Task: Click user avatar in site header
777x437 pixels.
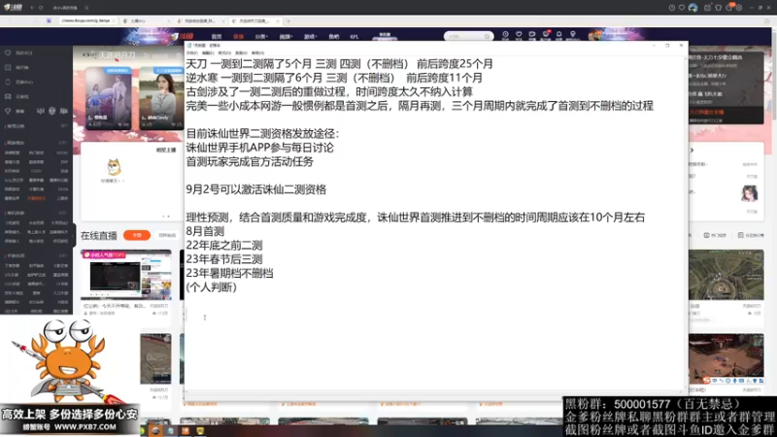Action: tap(595, 36)
